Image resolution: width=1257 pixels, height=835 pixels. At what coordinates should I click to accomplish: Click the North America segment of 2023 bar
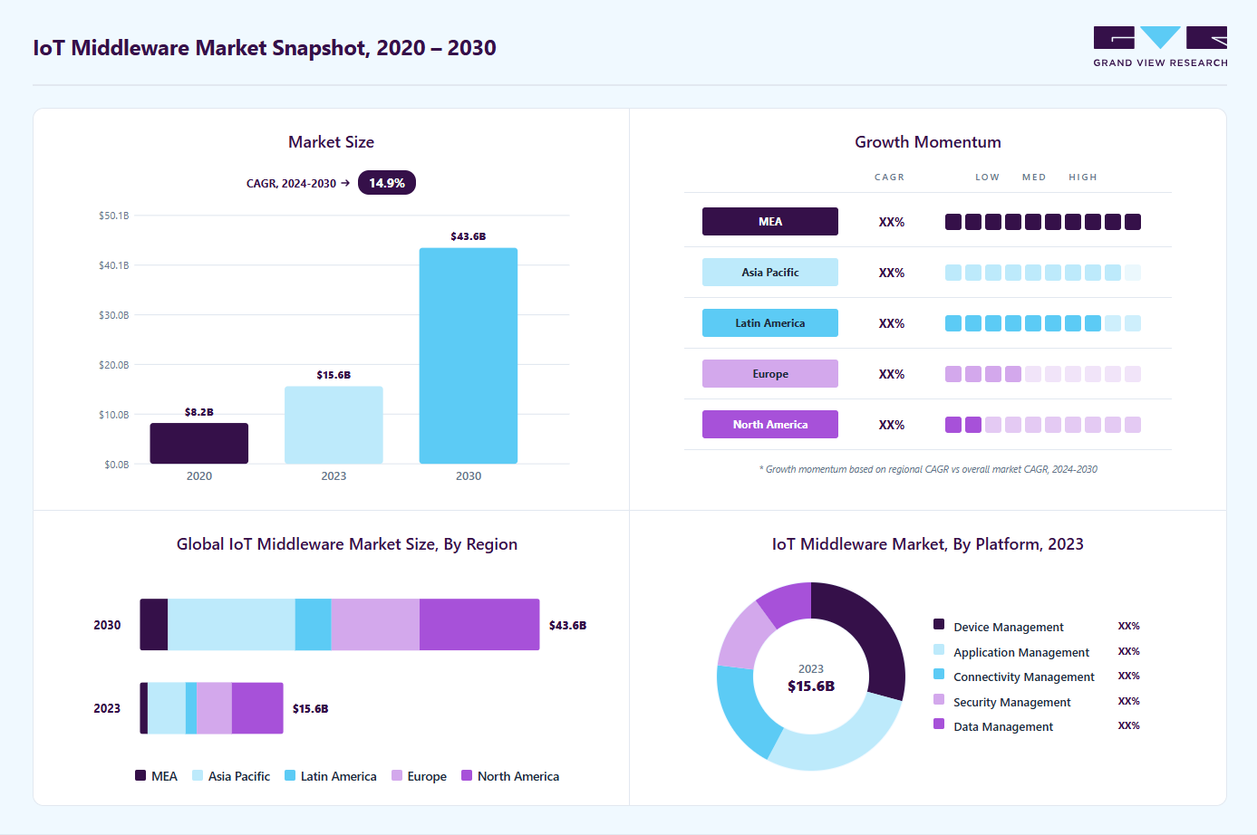pyautogui.click(x=257, y=708)
